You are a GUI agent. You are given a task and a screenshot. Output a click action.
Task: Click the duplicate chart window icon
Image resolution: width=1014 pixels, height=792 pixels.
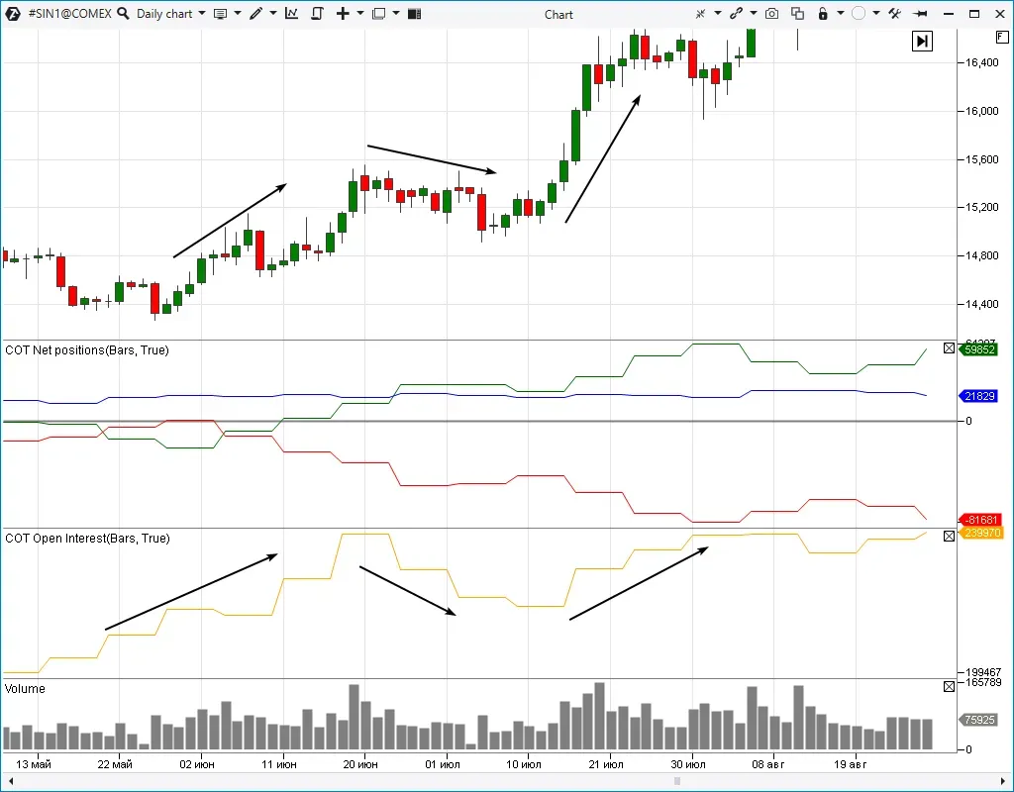pyautogui.click(x=797, y=14)
